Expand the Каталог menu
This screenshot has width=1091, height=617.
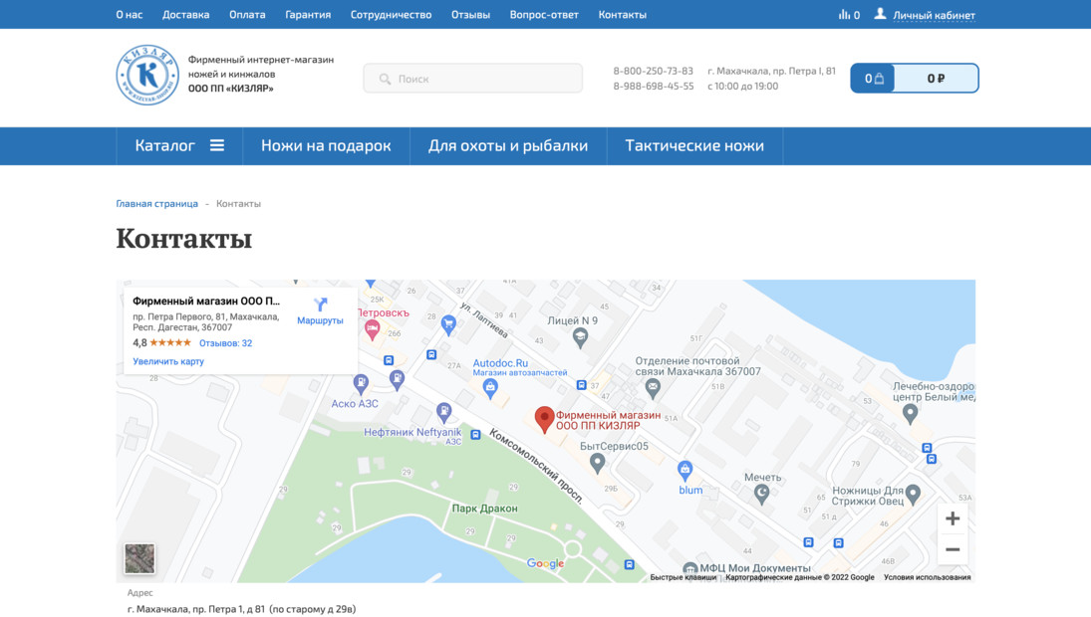point(179,146)
